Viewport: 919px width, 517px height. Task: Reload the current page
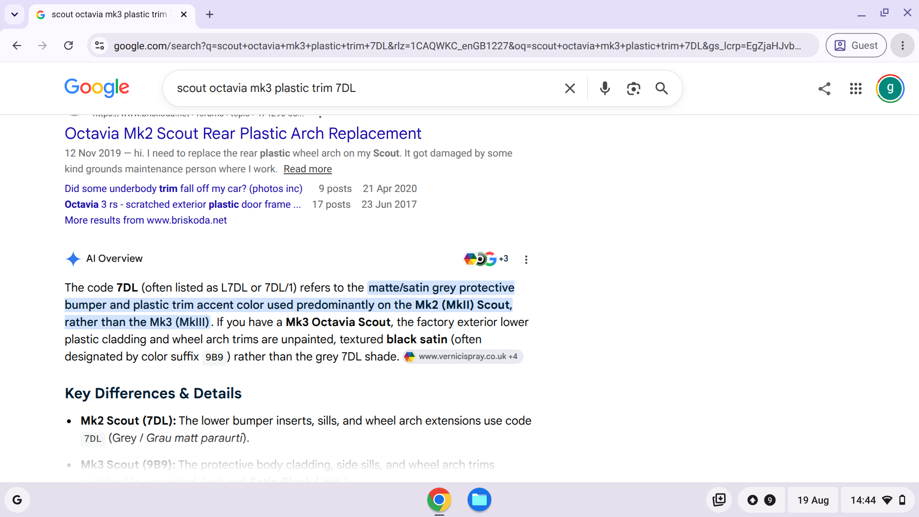68,45
